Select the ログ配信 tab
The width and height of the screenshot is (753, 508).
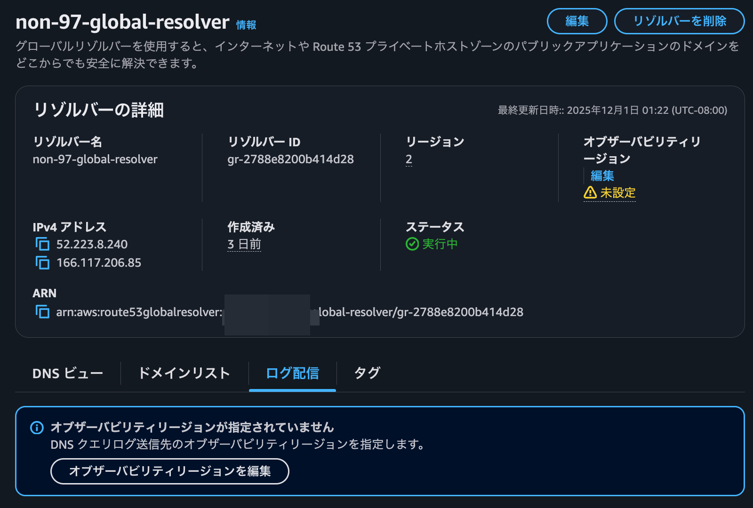tap(292, 373)
